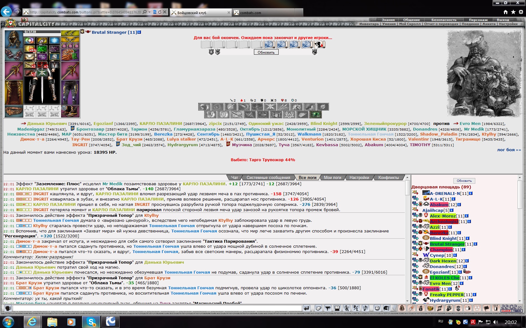Open Skype from the Windows taskbar
Viewport: 526px width, 328px height.
[x=91, y=321]
